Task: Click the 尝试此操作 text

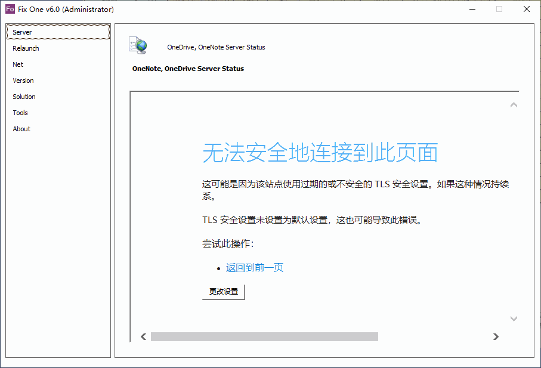Action: pos(228,244)
